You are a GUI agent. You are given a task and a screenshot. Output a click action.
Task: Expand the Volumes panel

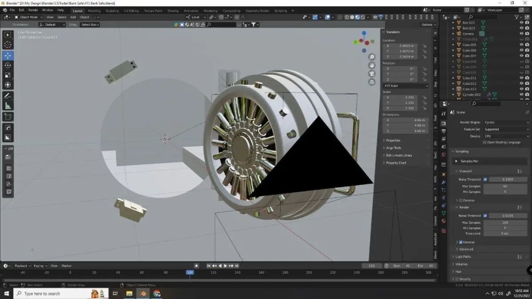461,264
